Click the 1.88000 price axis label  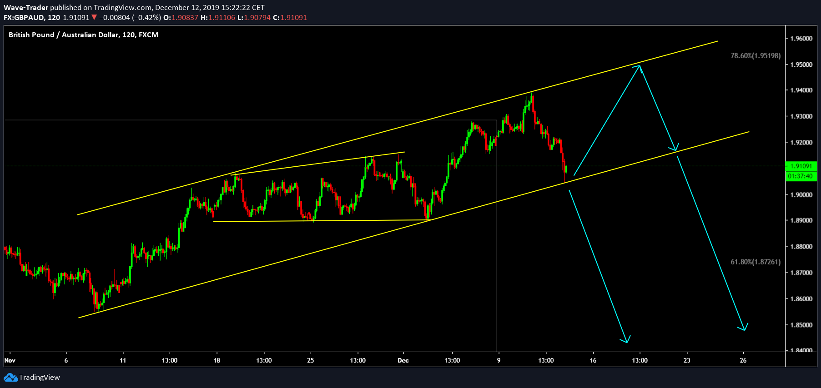801,247
